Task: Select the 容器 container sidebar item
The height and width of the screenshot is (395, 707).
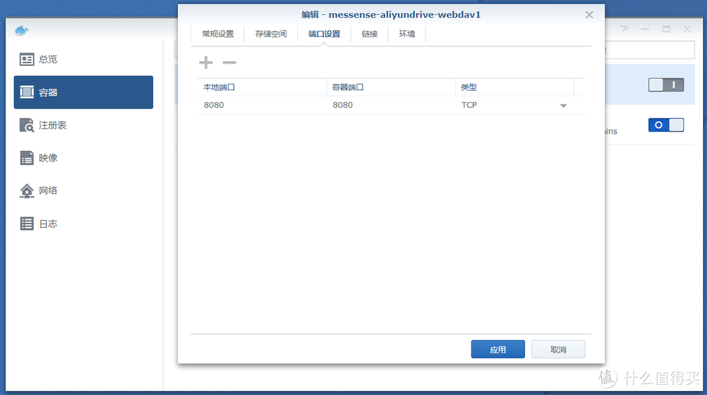Action: (83, 92)
